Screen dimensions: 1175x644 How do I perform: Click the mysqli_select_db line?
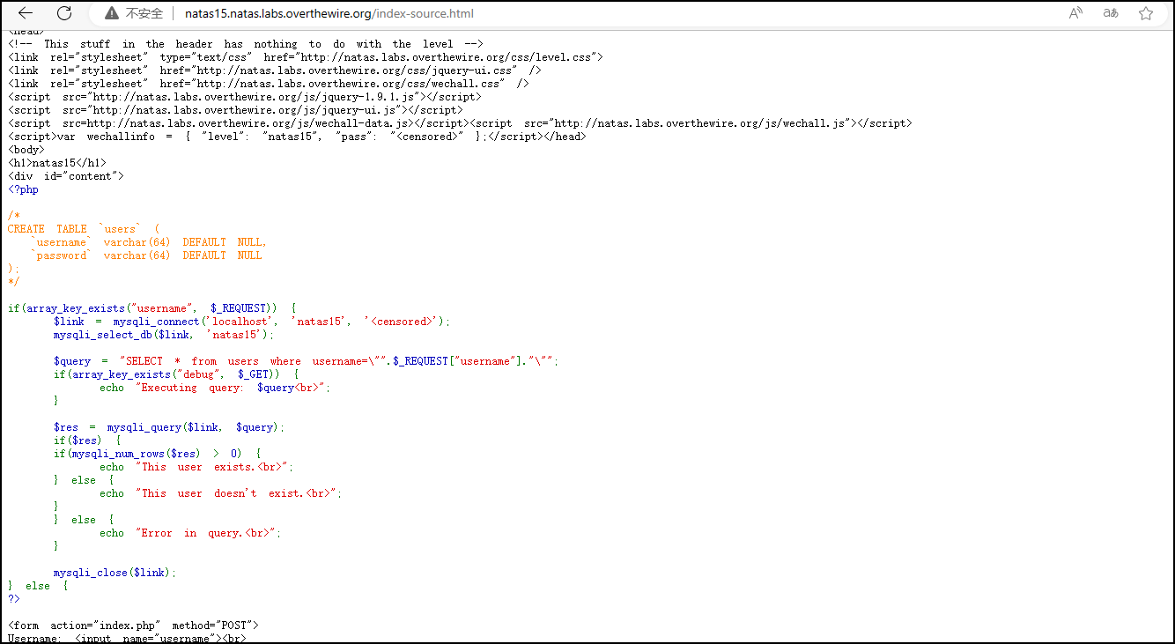pos(164,335)
